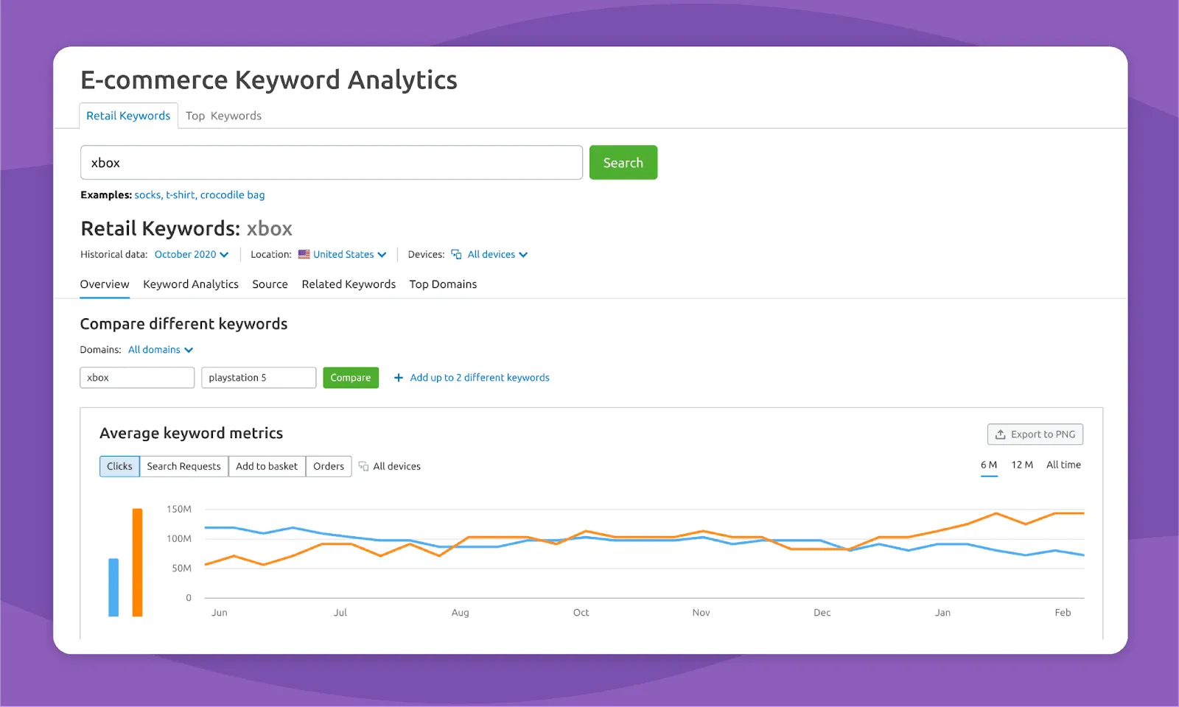Click the United States flag icon
Viewport: 1179px width, 707px height.
click(305, 254)
